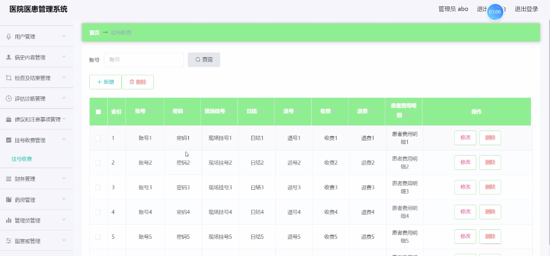
Task: Go to 首页 in the breadcrumb
Action: click(94, 33)
